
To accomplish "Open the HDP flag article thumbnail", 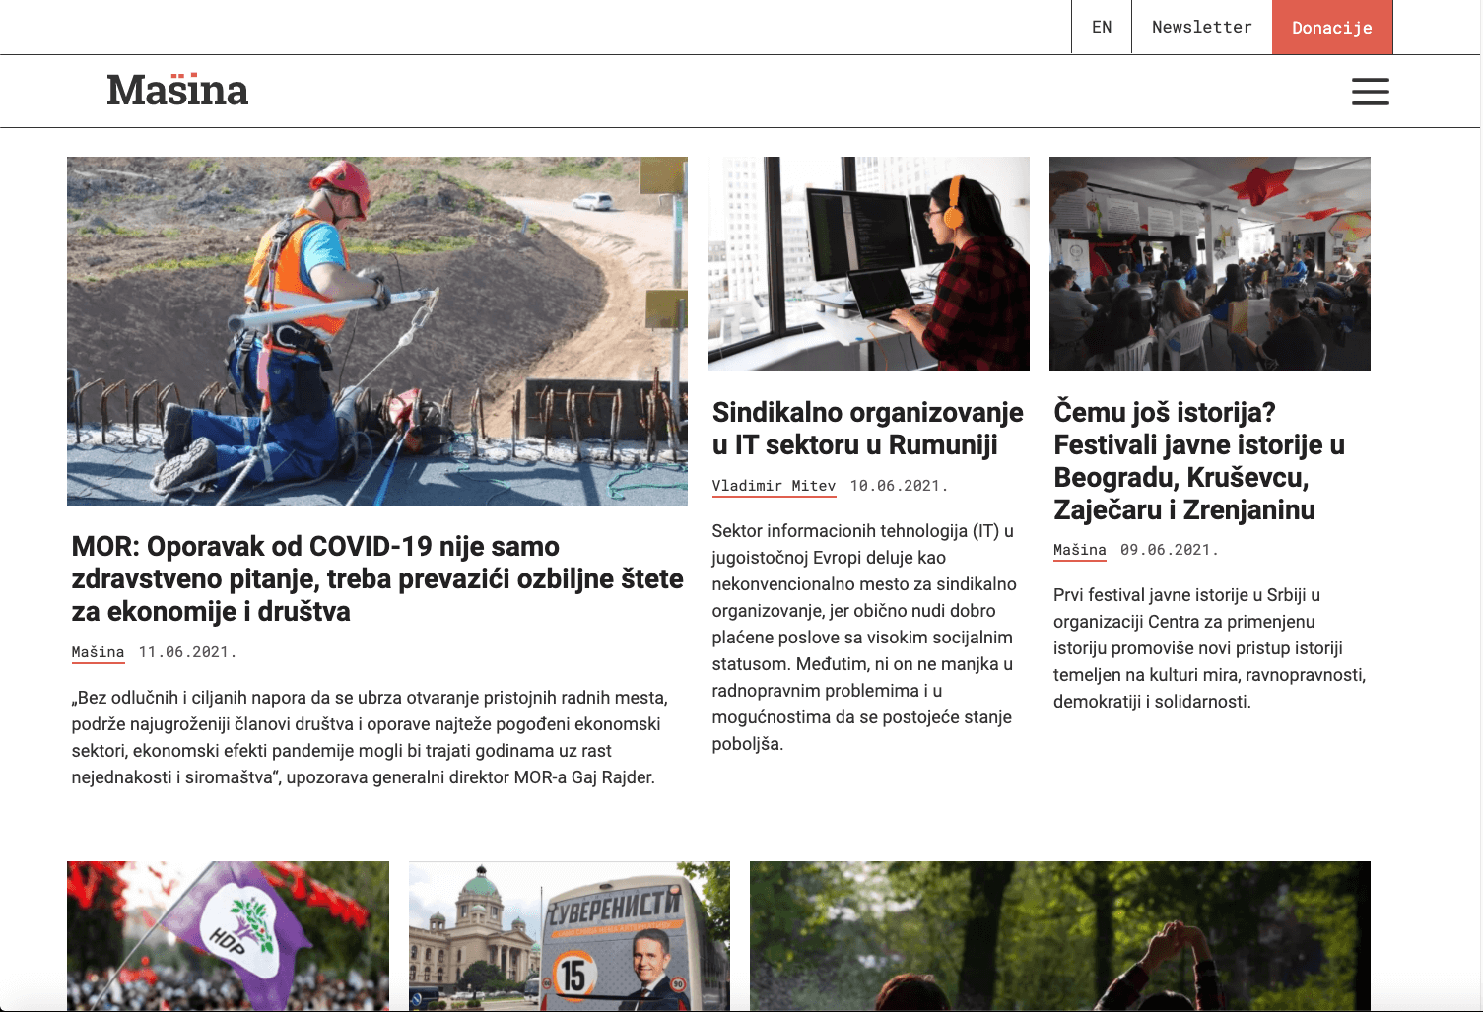I will pos(228,934).
